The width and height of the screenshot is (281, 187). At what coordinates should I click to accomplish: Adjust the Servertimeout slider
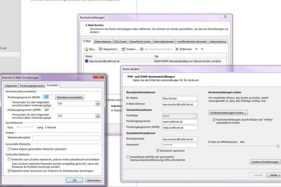[18, 127]
